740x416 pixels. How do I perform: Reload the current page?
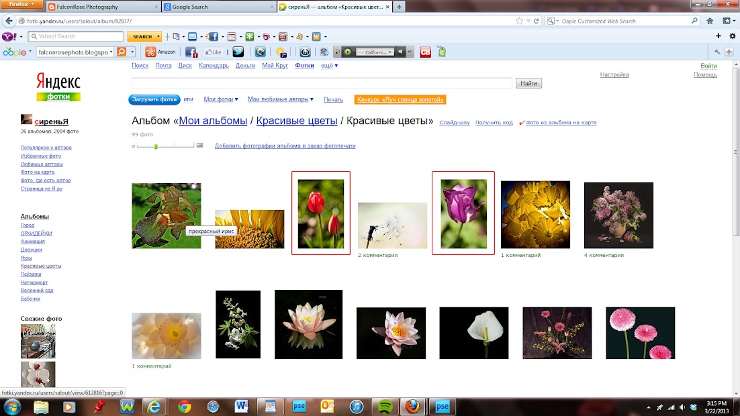click(x=536, y=21)
